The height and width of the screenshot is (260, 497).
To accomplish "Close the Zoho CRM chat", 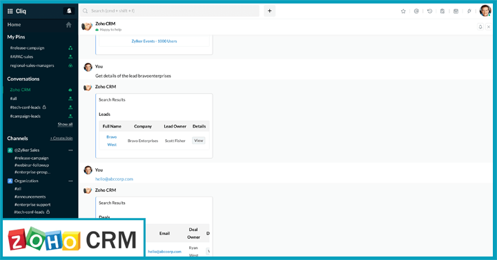I will (489, 27).
